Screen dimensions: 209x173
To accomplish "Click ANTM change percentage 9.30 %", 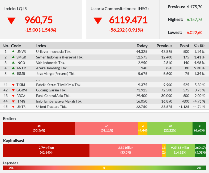I will [199, 68].
